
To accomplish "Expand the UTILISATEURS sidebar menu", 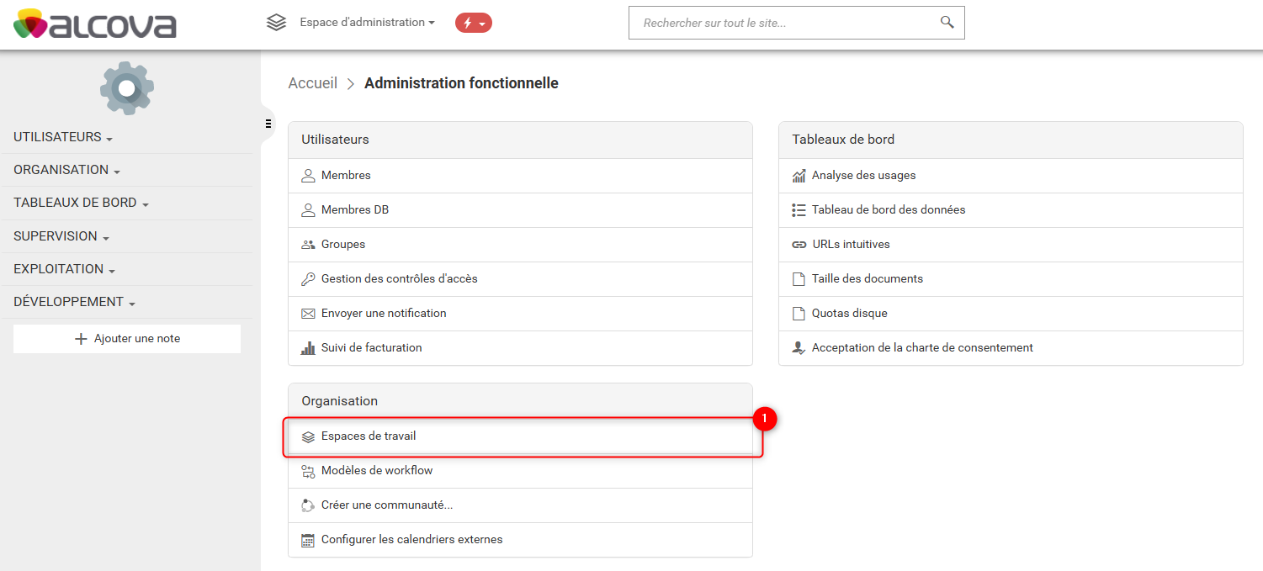I will coord(63,137).
